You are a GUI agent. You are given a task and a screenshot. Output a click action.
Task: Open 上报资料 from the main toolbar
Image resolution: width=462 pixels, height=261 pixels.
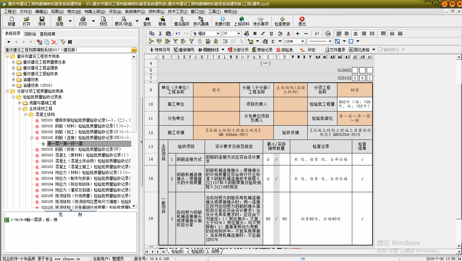[241, 21]
